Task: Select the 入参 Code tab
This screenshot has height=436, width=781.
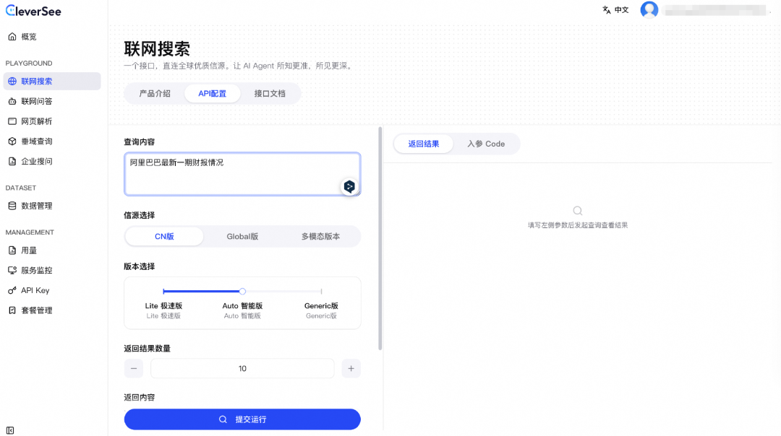Action: pyautogui.click(x=486, y=144)
